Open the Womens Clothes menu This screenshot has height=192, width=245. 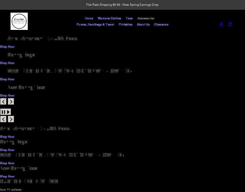tap(109, 18)
